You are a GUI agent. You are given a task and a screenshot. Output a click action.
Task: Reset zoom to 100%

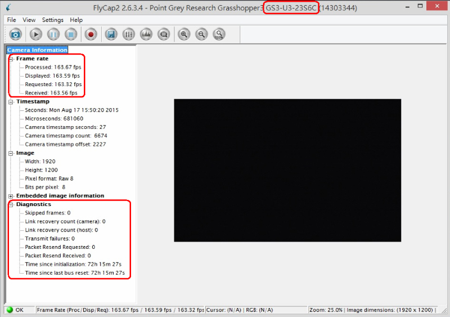point(219,34)
